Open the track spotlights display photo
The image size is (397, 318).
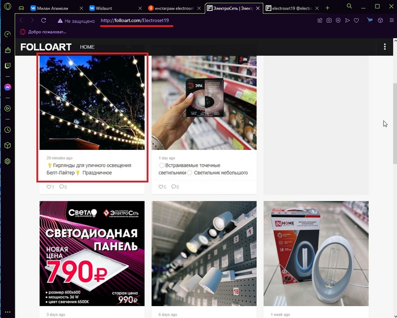tap(204, 253)
